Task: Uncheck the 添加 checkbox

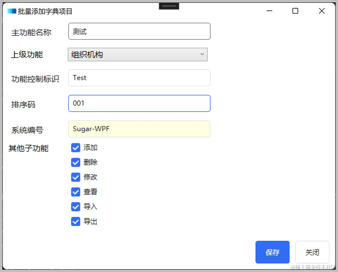Action: pos(76,148)
